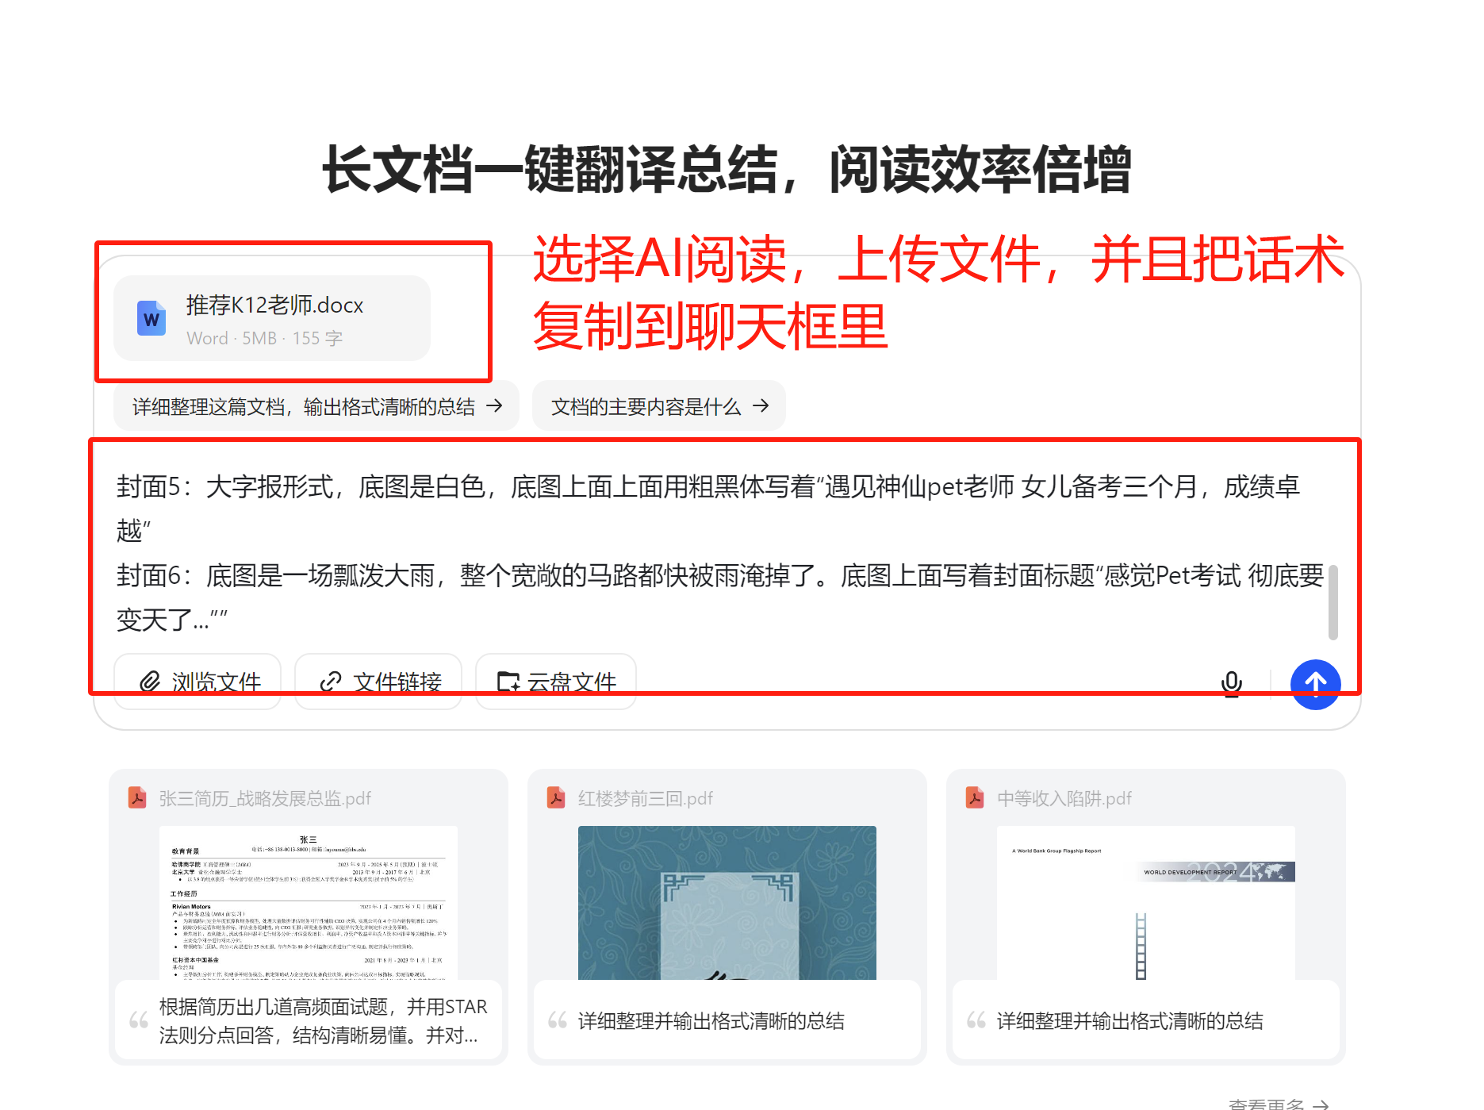Click the PDF icon beside 红楼梦前三回.pdf

coord(556,797)
